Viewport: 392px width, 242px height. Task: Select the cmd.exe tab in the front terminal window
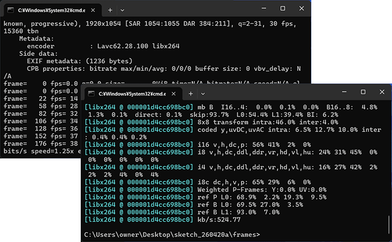pos(133,94)
